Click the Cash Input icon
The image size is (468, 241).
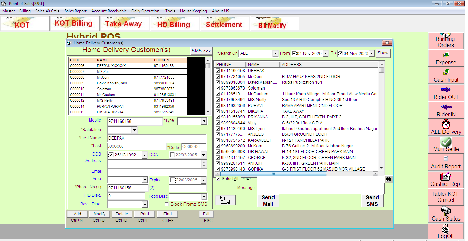(x=446, y=72)
